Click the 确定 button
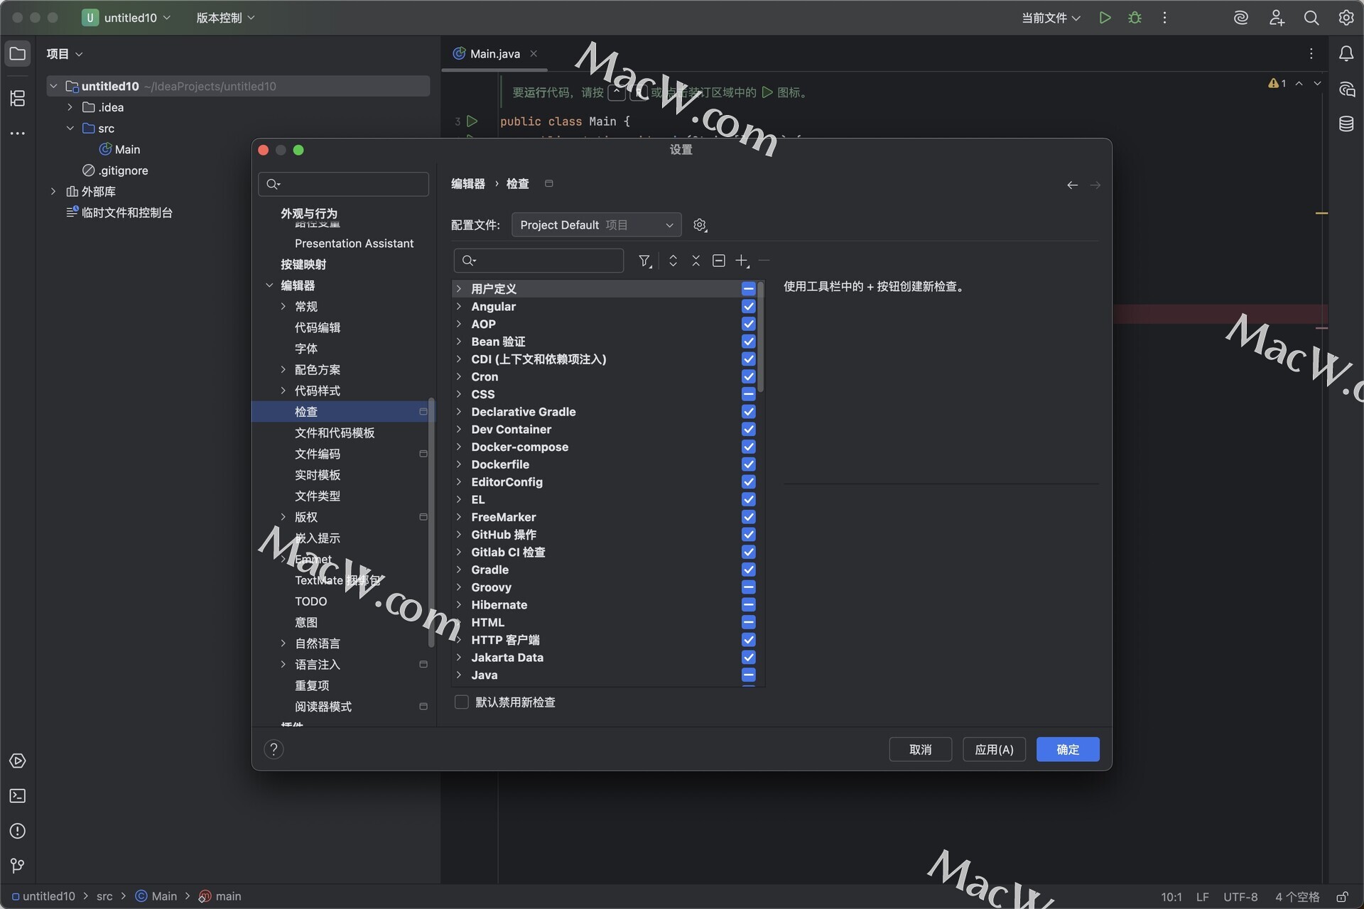This screenshot has height=909, width=1364. pyautogui.click(x=1068, y=750)
